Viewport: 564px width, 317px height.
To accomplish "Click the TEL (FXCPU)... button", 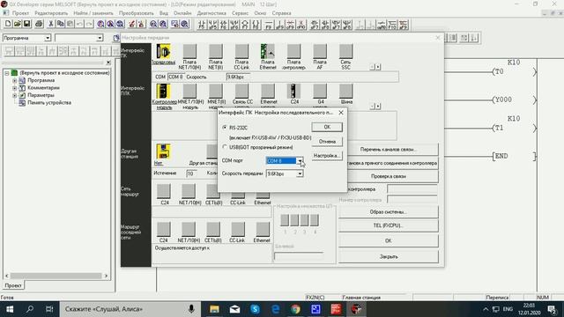I will point(389,225).
